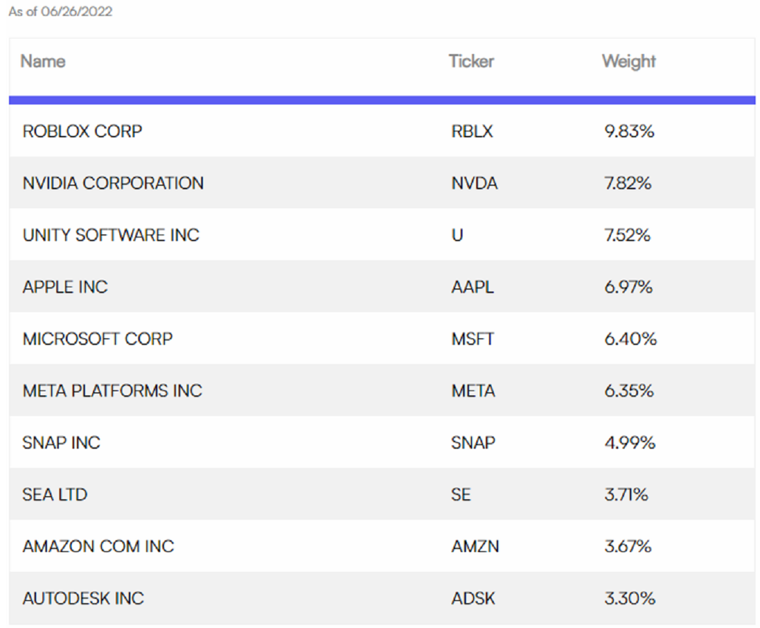Select the MICROSOFT CORP holding name
The height and width of the screenshot is (628, 760).
[x=98, y=339]
